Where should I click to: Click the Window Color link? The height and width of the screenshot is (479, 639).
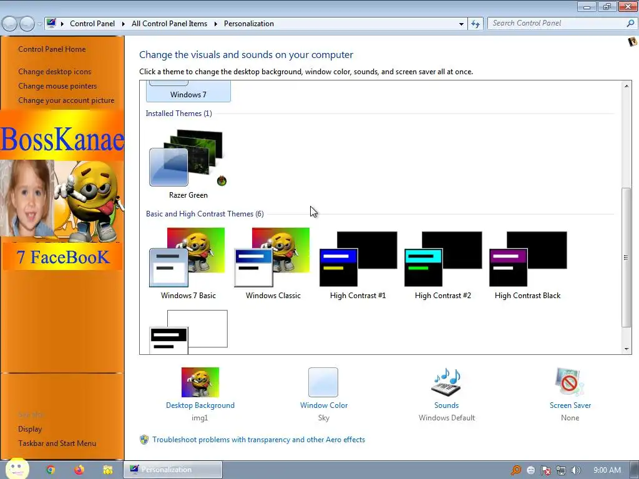324,405
